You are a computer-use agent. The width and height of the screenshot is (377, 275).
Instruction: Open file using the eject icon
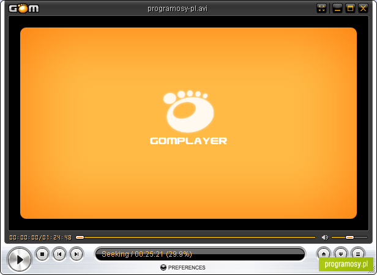click(x=324, y=254)
